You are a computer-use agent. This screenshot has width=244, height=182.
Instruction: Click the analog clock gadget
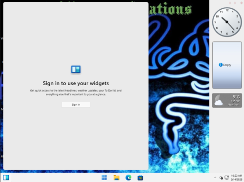point(227,22)
